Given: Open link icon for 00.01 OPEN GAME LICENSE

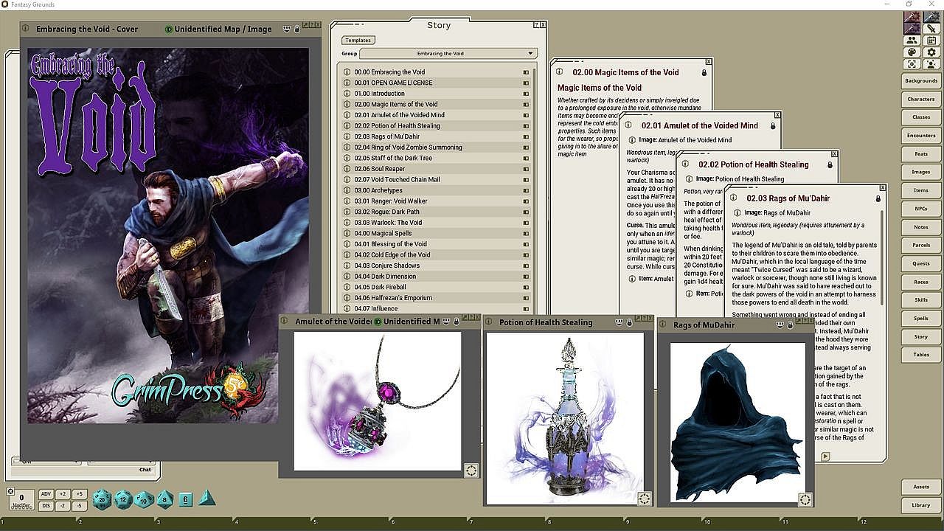Looking at the screenshot, I should point(347,83).
